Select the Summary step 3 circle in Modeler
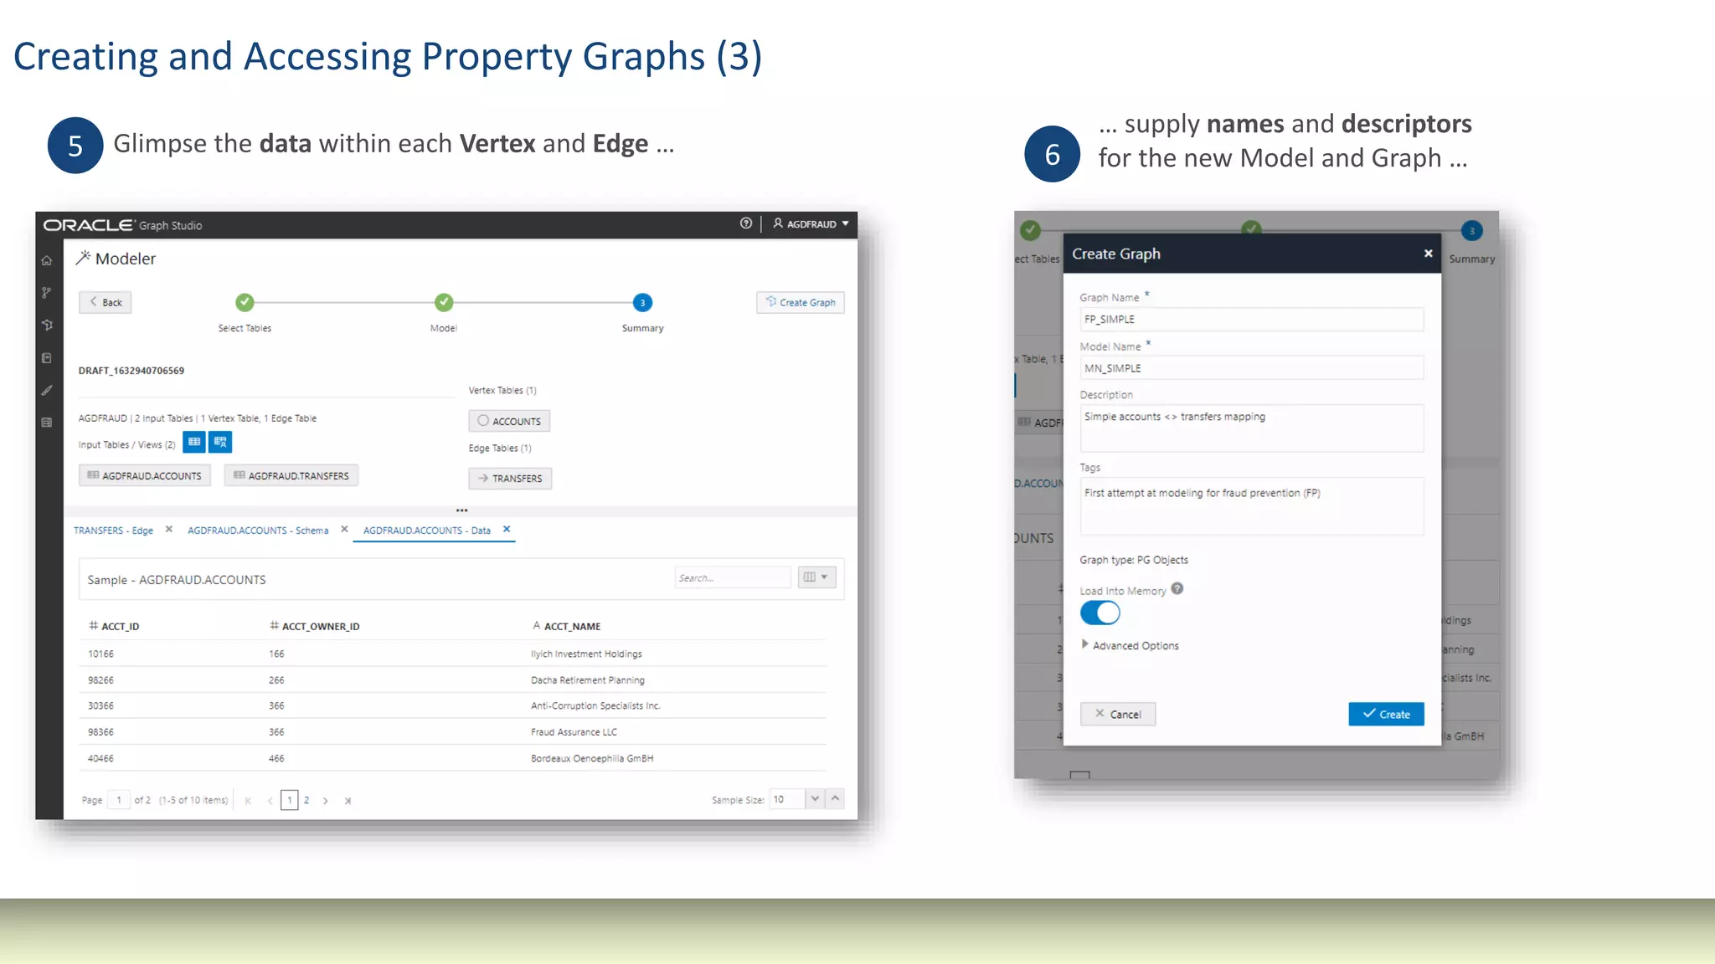1715x964 pixels. pos(642,302)
